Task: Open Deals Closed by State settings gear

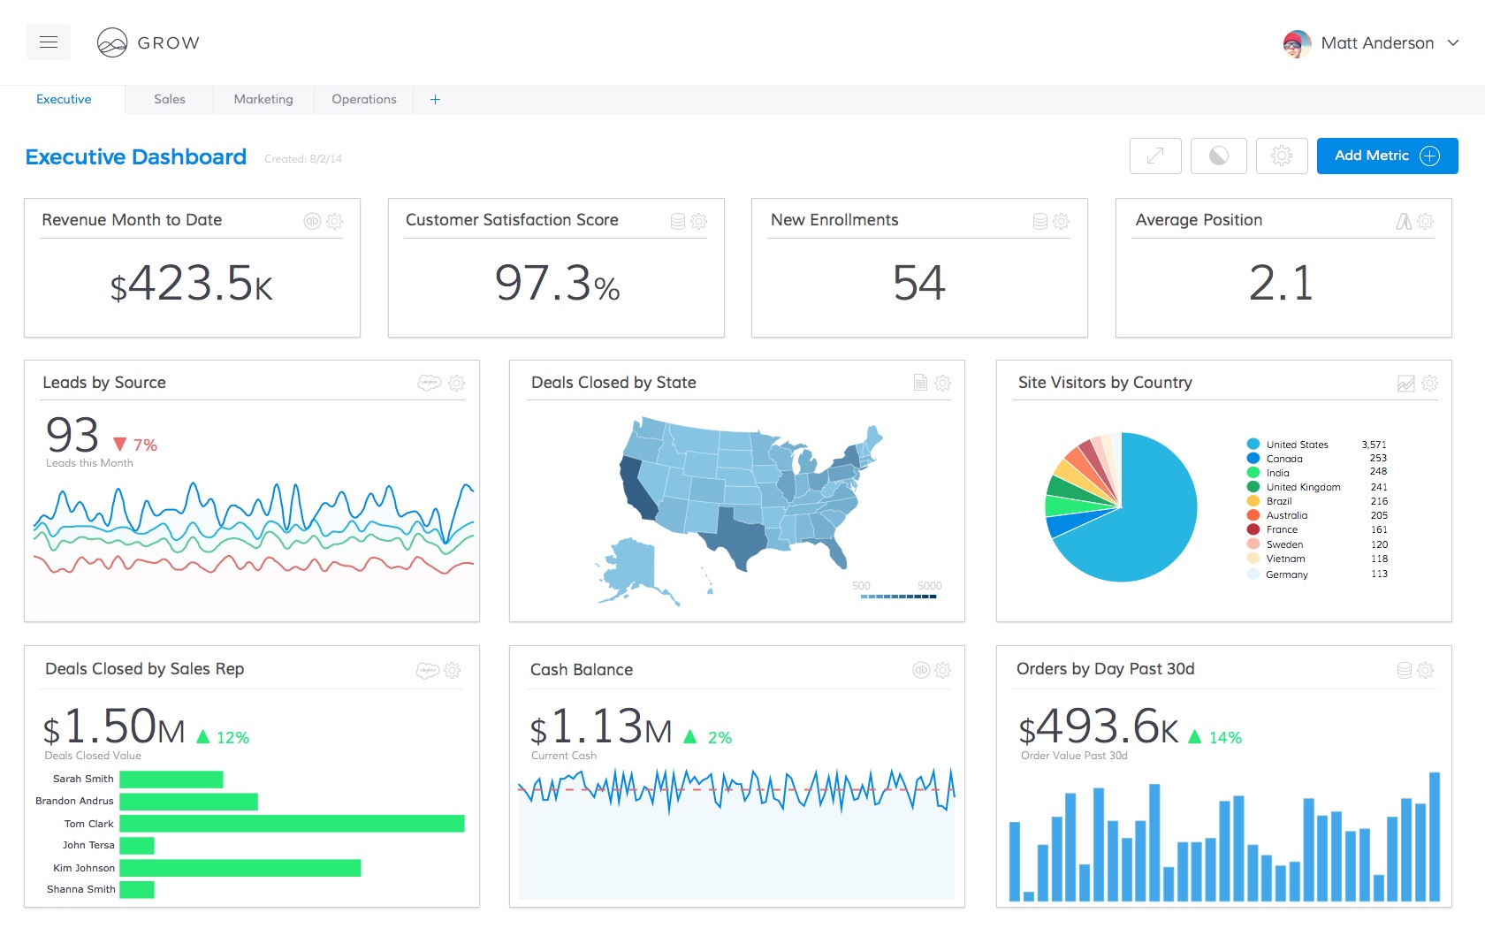Action: [x=943, y=383]
